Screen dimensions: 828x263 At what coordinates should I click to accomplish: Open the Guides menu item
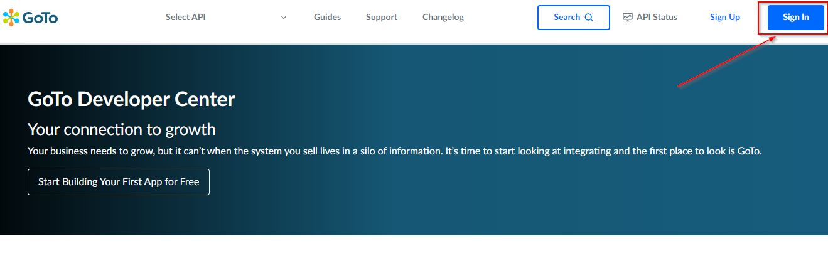(x=327, y=18)
